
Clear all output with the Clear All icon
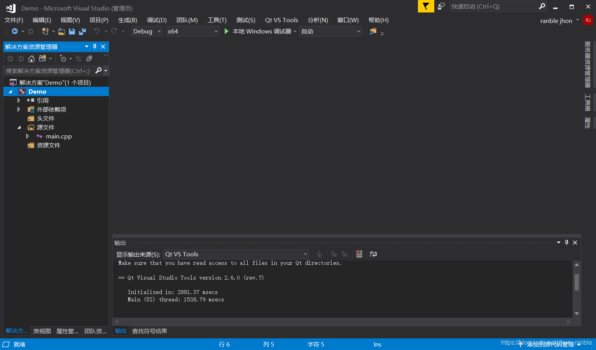359,254
